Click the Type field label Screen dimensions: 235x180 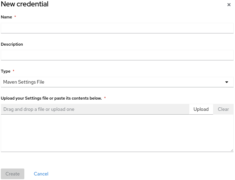tap(6, 71)
